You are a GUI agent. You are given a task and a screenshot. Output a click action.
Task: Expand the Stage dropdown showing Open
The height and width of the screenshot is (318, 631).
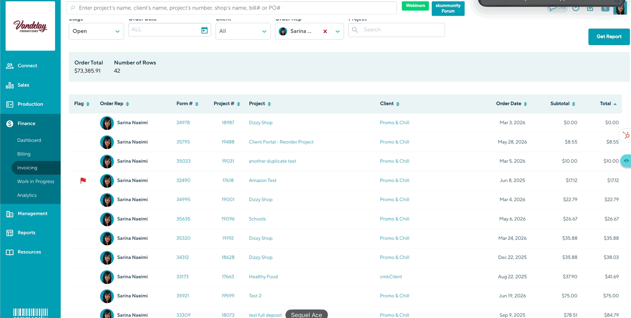[96, 31]
